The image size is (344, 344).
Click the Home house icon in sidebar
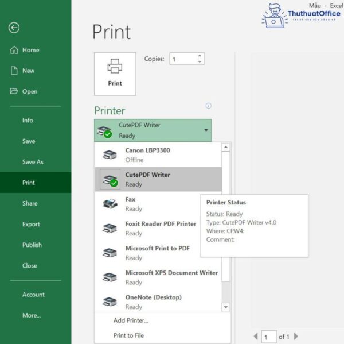pos(14,50)
